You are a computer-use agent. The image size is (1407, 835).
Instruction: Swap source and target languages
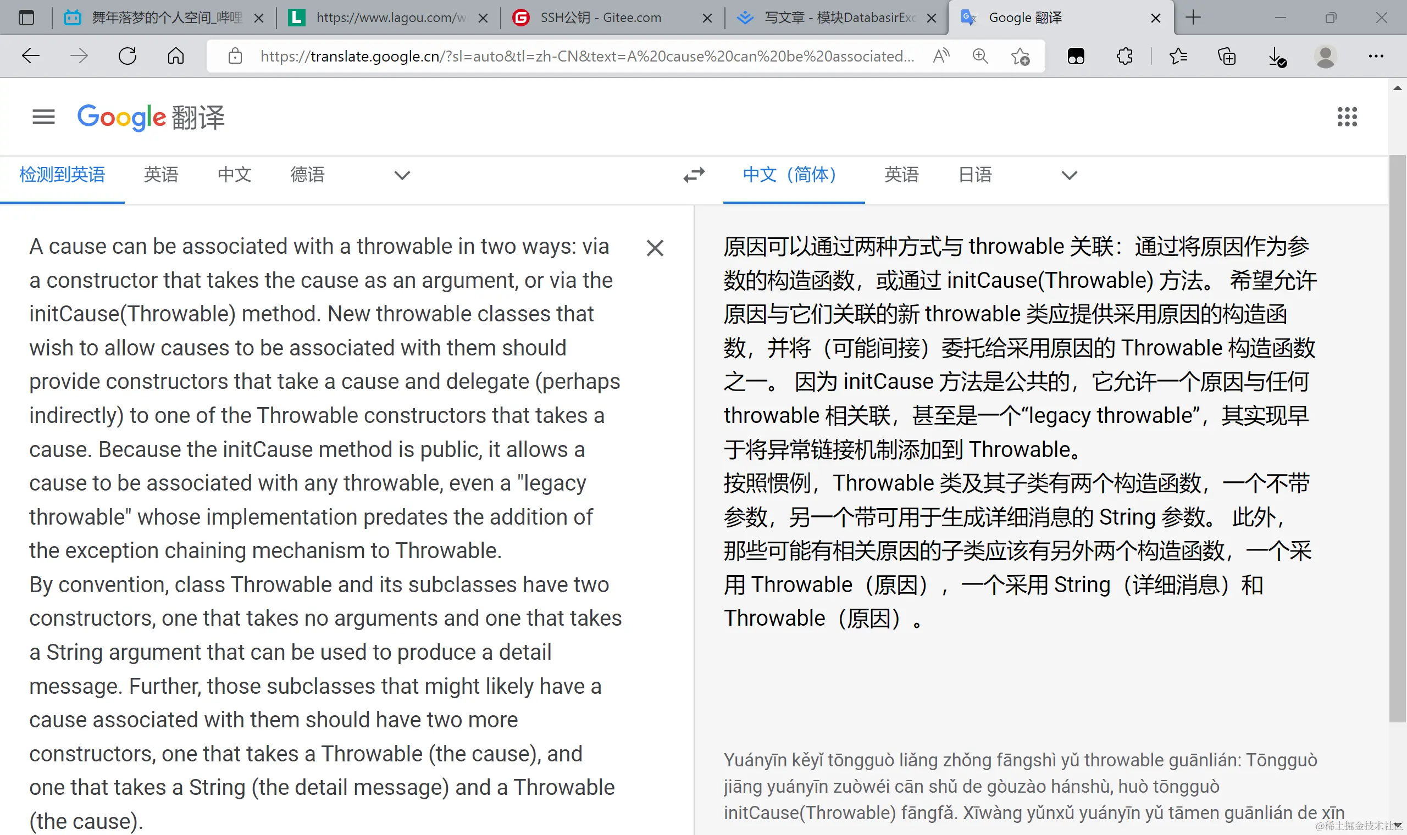[694, 175]
